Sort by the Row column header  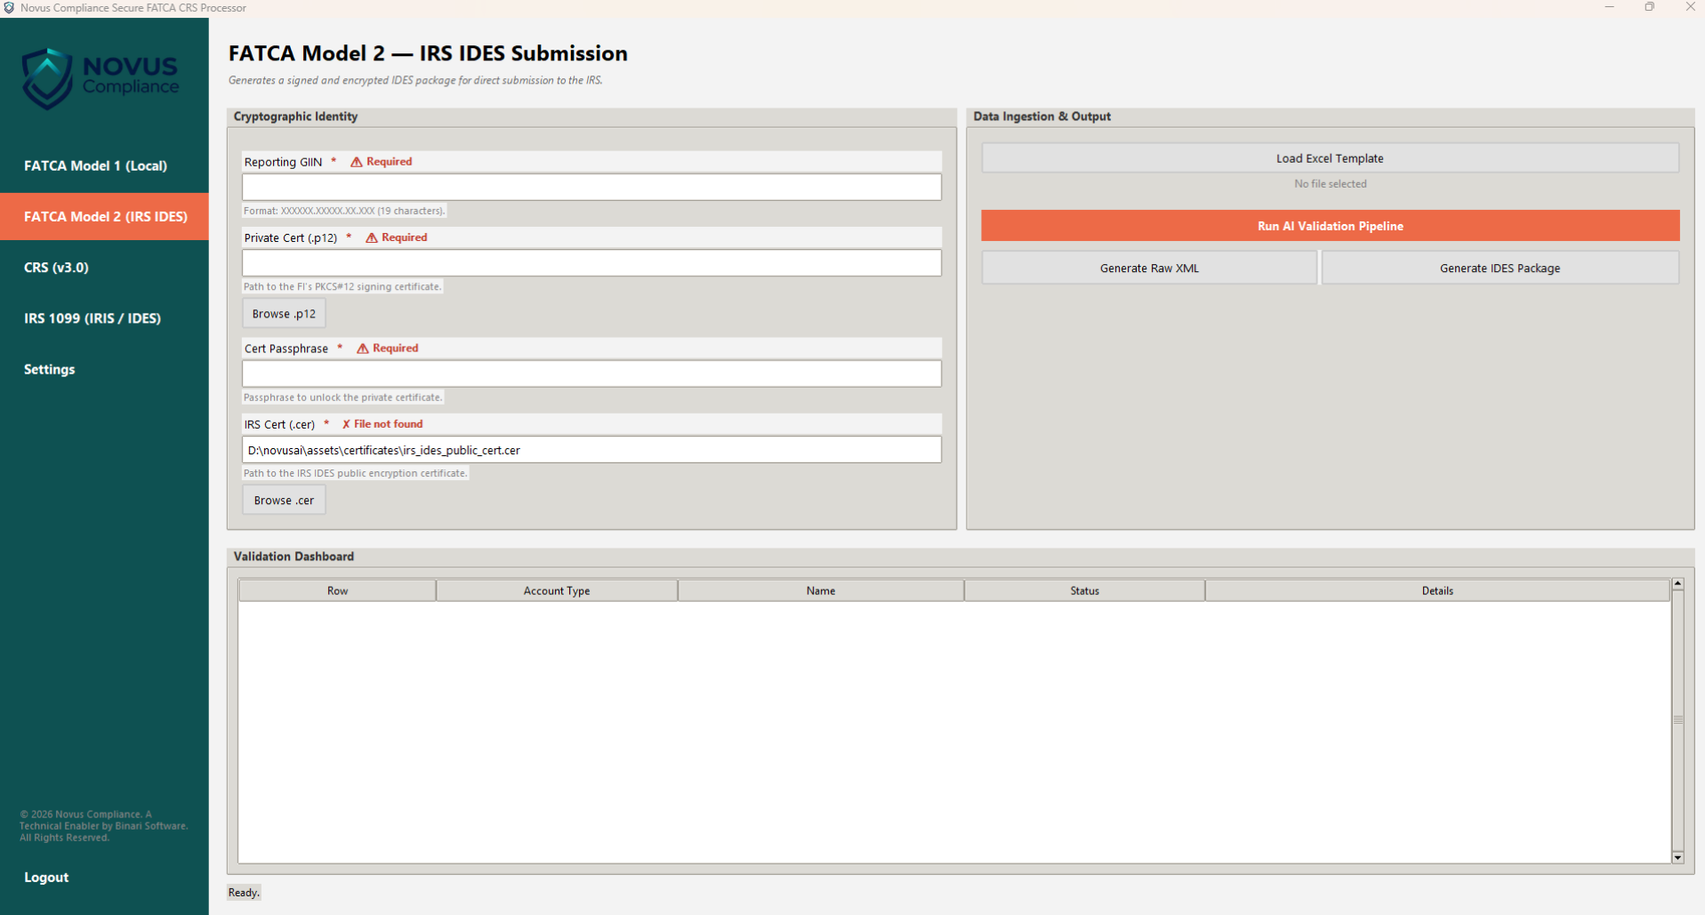click(x=337, y=590)
